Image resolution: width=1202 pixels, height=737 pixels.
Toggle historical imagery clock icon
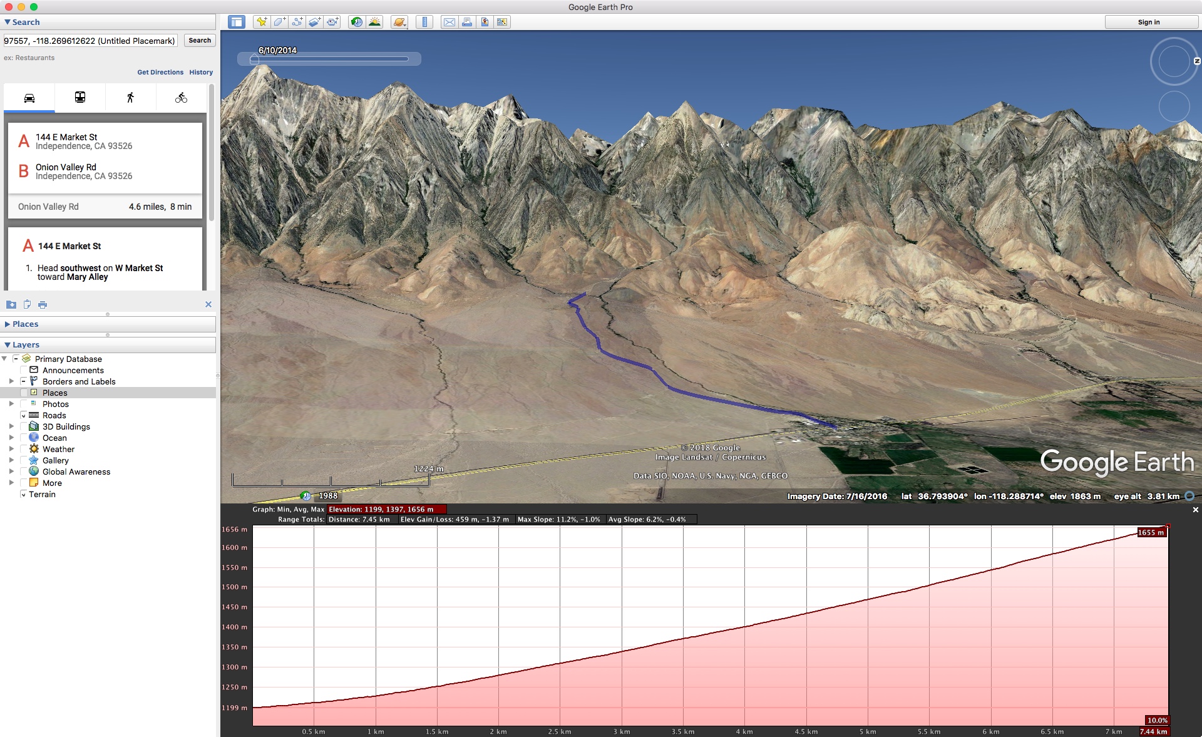(356, 22)
